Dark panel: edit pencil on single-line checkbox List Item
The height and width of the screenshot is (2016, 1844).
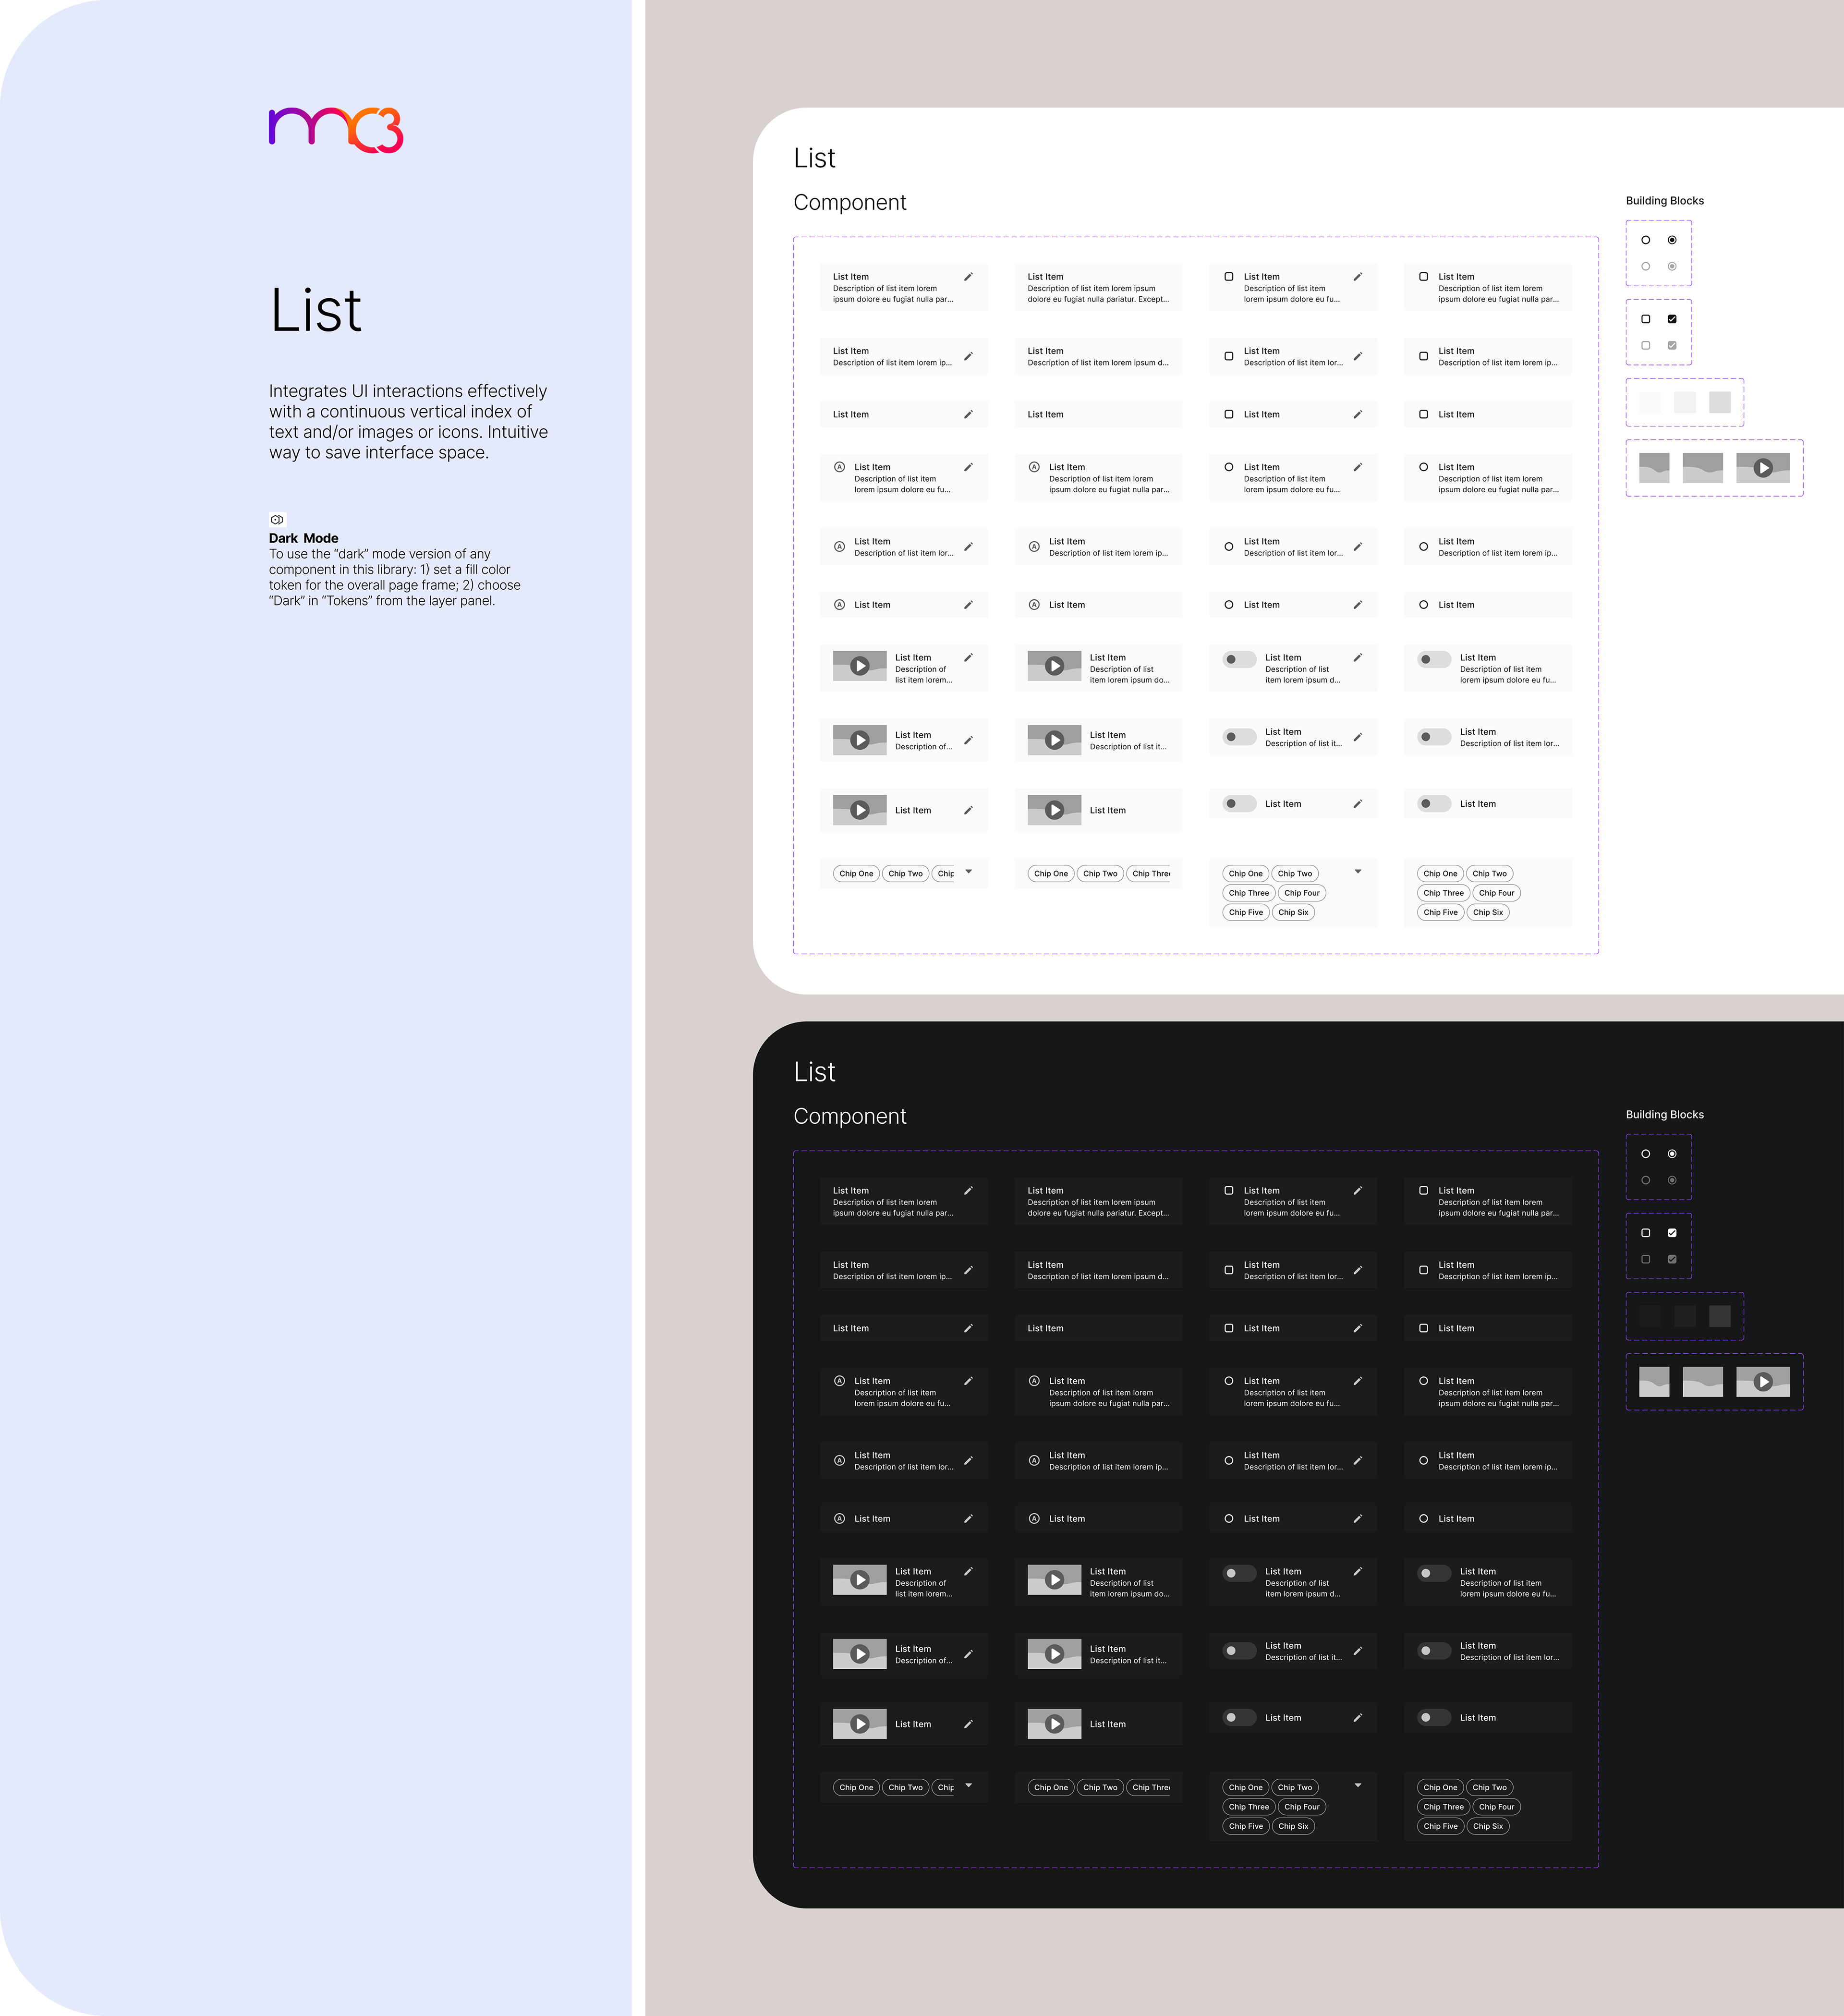pyautogui.click(x=1358, y=1328)
